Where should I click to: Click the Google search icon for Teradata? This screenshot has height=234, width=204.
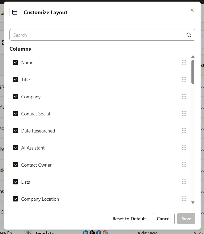[x=105, y=232]
